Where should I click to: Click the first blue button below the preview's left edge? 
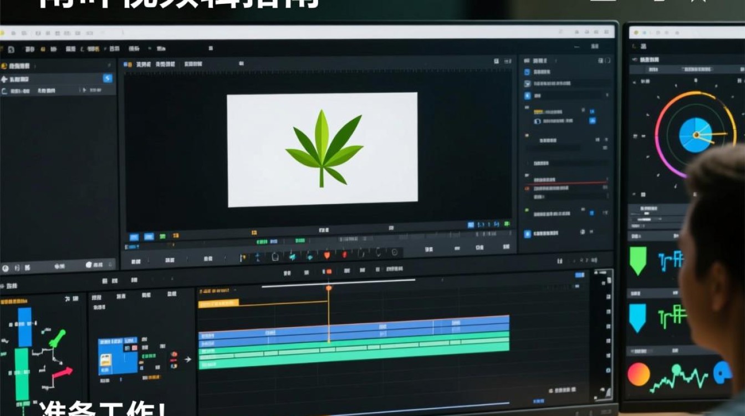pyautogui.click(x=134, y=236)
